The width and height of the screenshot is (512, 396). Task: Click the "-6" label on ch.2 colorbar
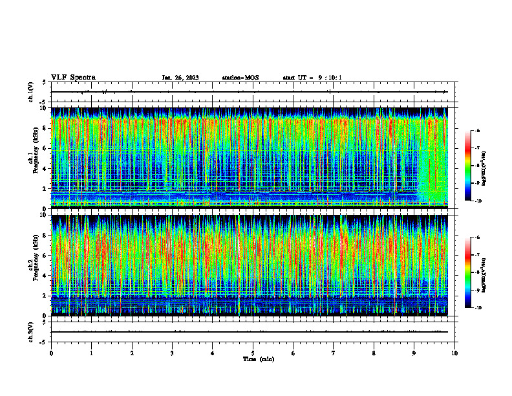click(477, 237)
